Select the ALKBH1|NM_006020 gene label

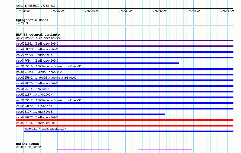29,147
